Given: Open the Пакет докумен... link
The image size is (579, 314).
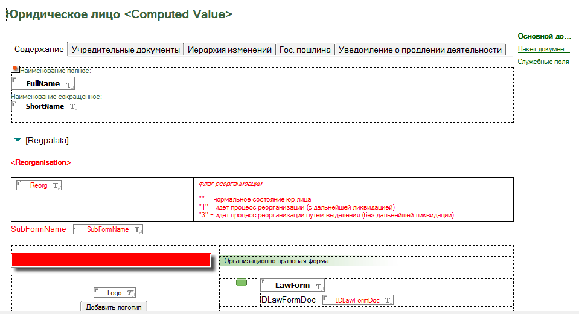Looking at the screenshot, I should (543, 49).
